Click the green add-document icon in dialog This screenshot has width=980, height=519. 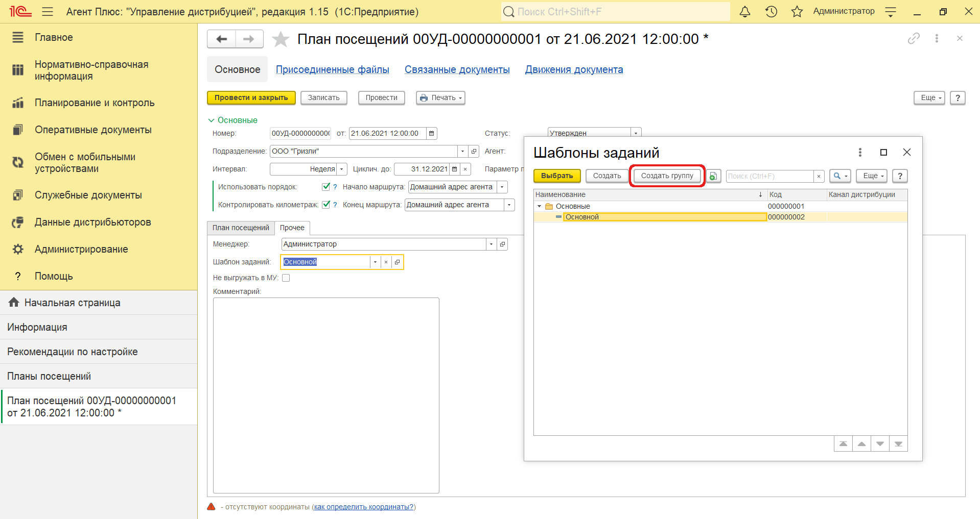coord(714,176)
